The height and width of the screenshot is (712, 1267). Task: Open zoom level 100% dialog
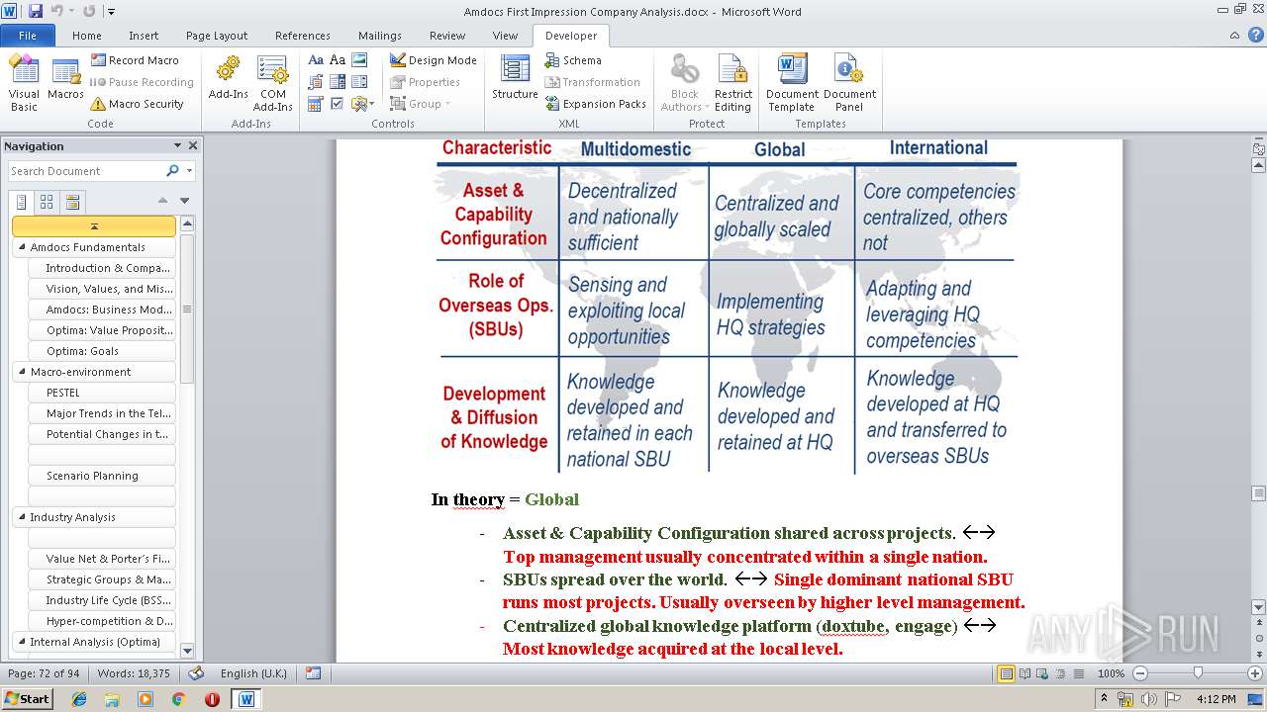pyautogui.click(x=1111, y=673)
